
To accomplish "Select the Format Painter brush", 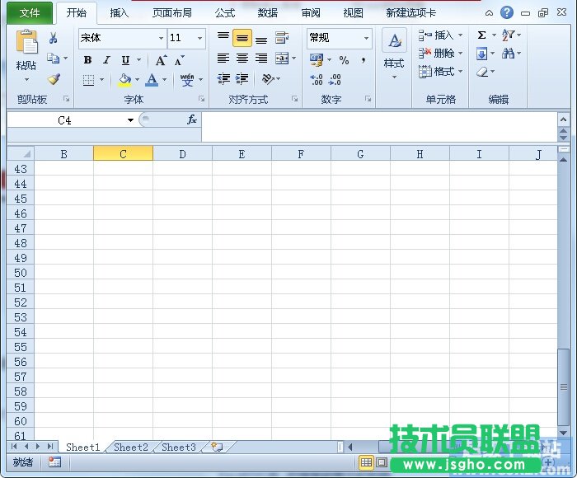I will pyautogui.click(x=54, y=79).
